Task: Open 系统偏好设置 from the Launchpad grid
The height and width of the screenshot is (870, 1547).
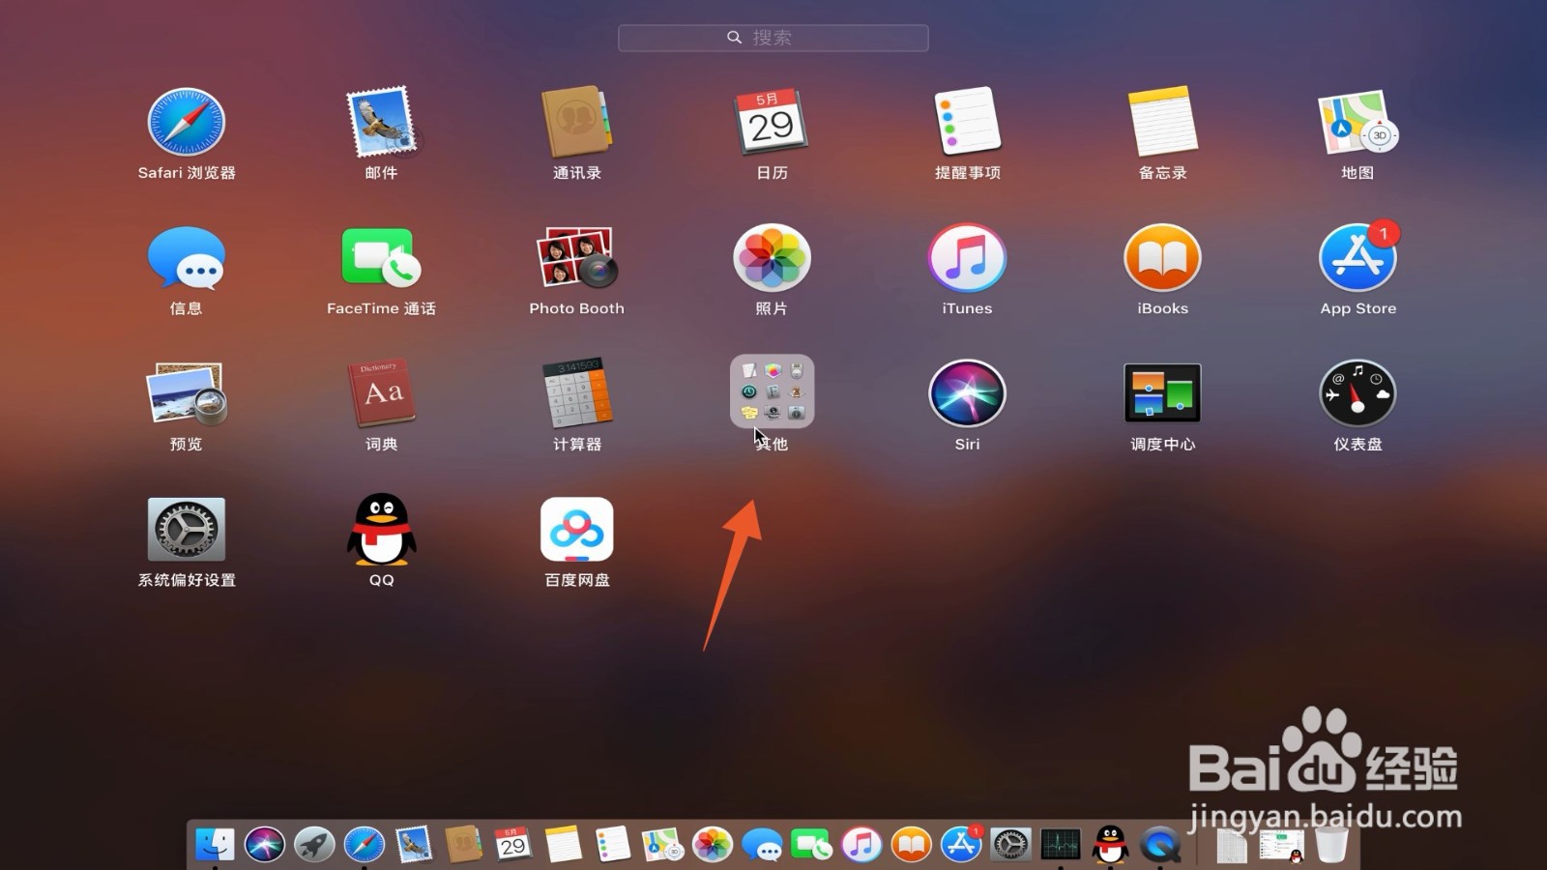Action: point(187,530)
